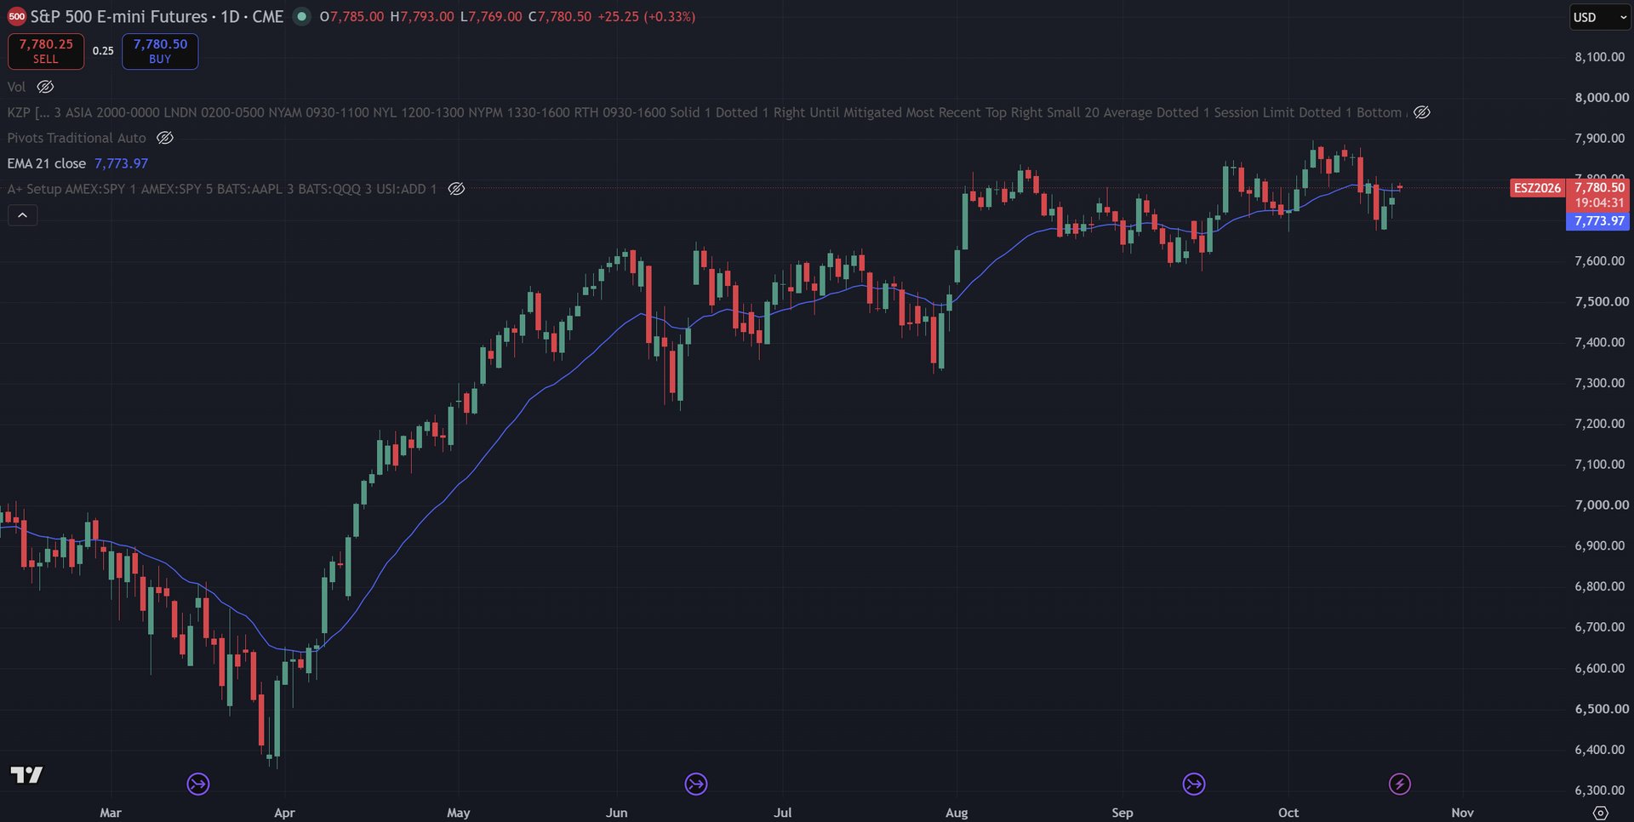Open chart settings gear at bottom right
The height and width of the screenshot is (822, 1634).
[1601, 813]
